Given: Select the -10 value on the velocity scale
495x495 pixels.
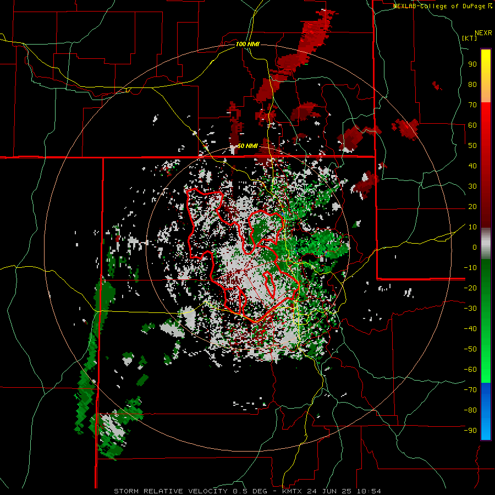Looking at the screenshot, I should [470, 268].
